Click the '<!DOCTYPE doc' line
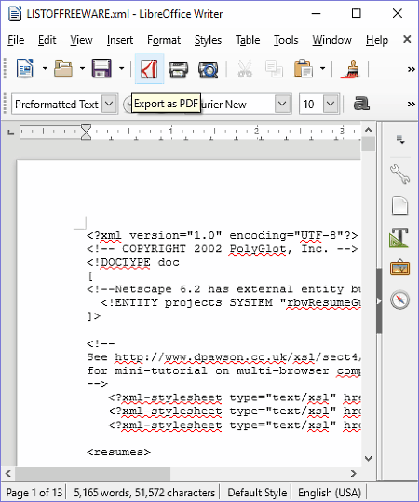Image resolution: width=419 pixels, height=502 pixels. [x=133, y=262]
